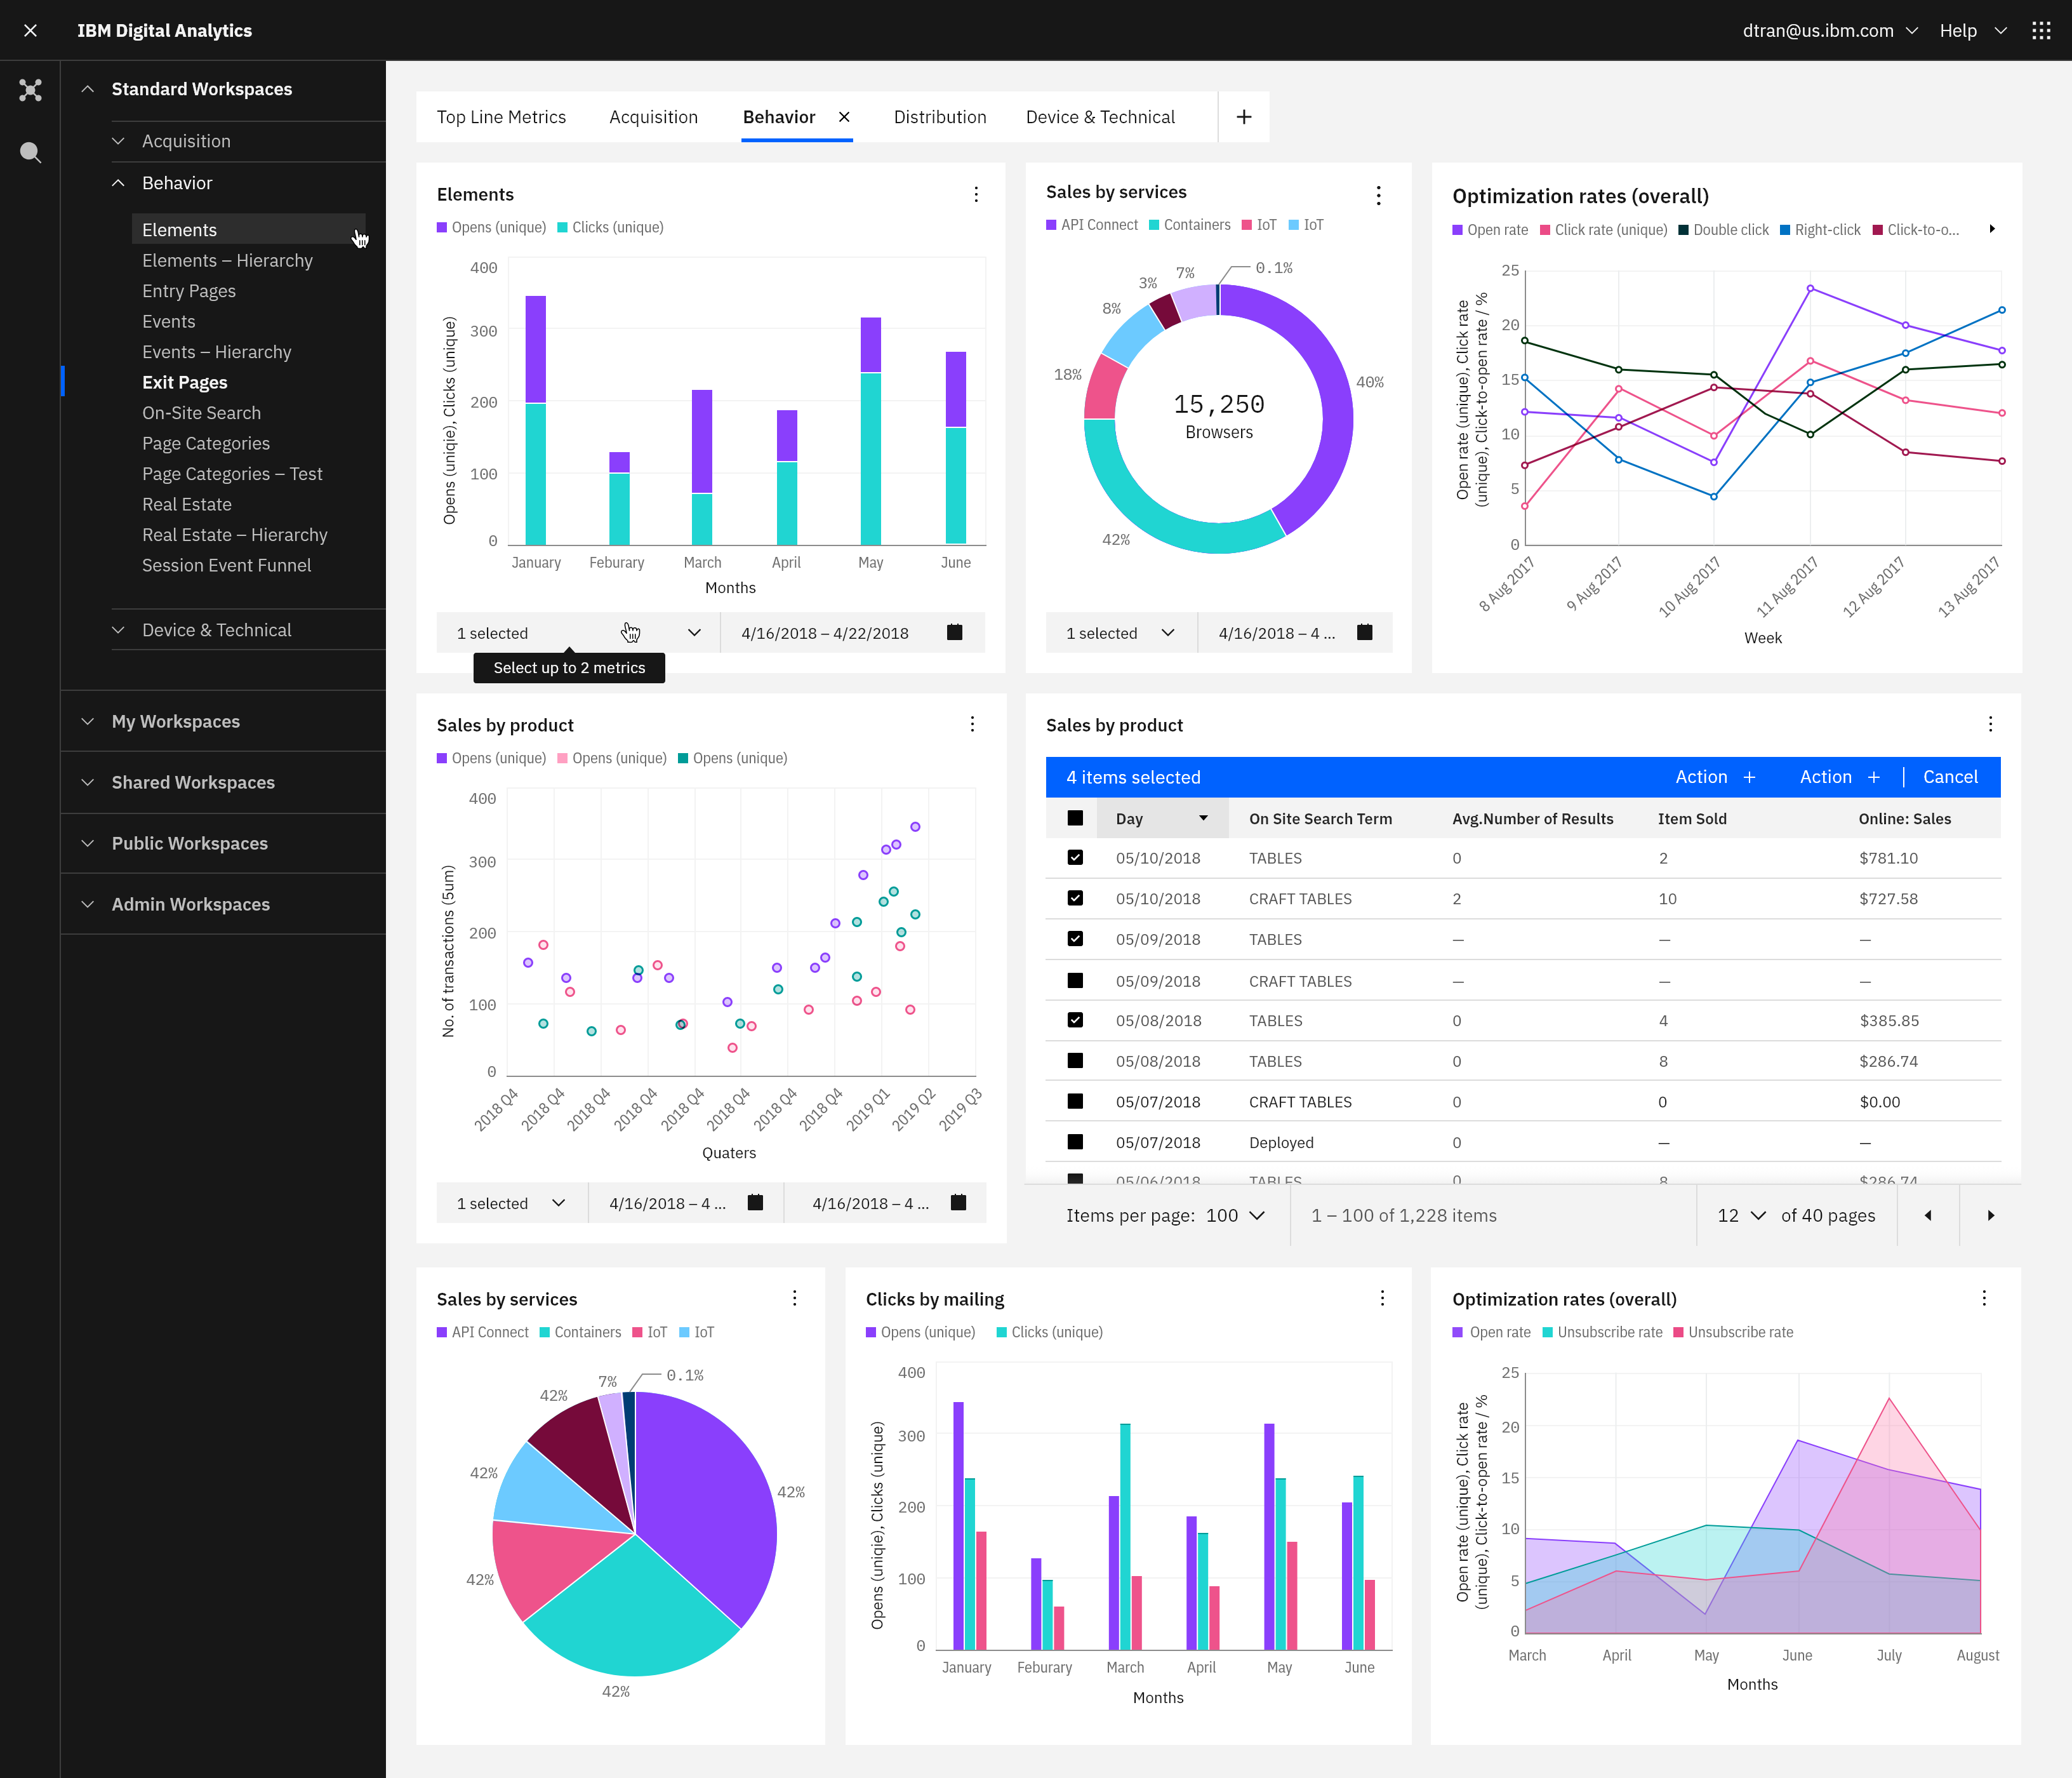Open Real Estate – Hierarchy in sidebar

pos(235,534)
